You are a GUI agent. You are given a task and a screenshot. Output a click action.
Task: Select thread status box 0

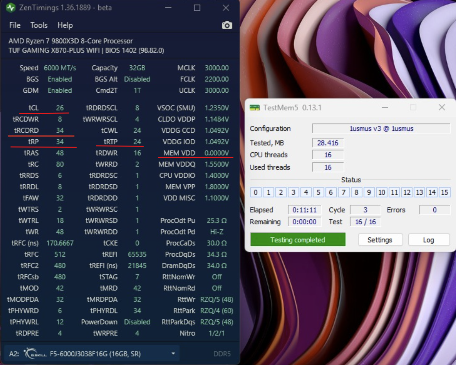point(256,192)
